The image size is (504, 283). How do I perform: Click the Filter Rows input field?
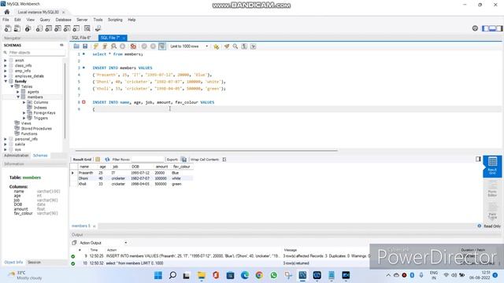click(148, 159)
